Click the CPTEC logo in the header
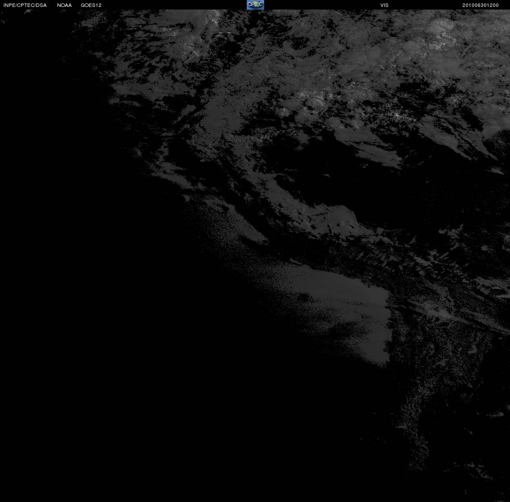 (255, 5)
